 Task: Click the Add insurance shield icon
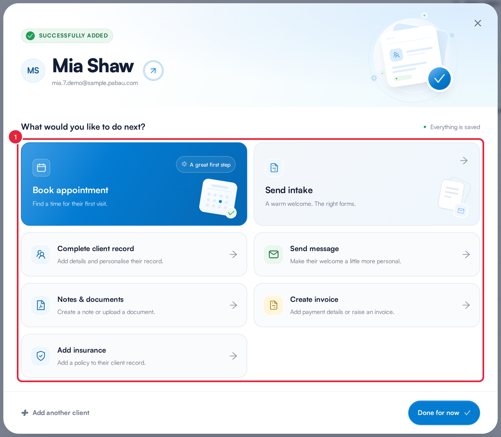tap(41, 356)
